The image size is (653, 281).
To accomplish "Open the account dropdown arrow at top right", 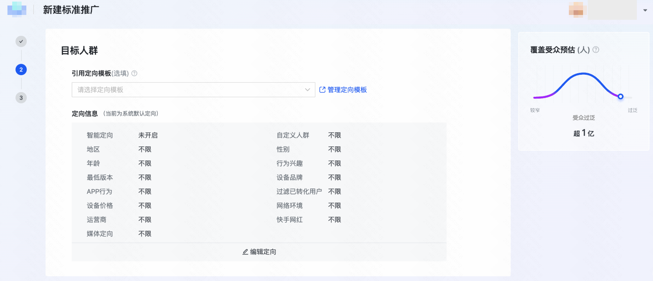I will (x=645, y=10).
